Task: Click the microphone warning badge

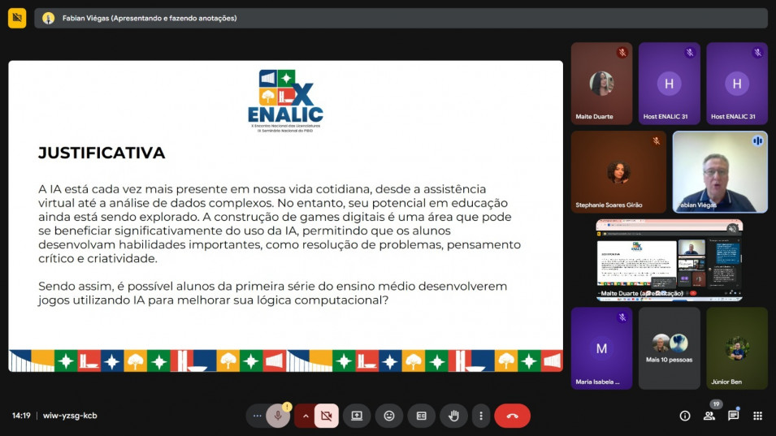Action: (x=287, y=407)
